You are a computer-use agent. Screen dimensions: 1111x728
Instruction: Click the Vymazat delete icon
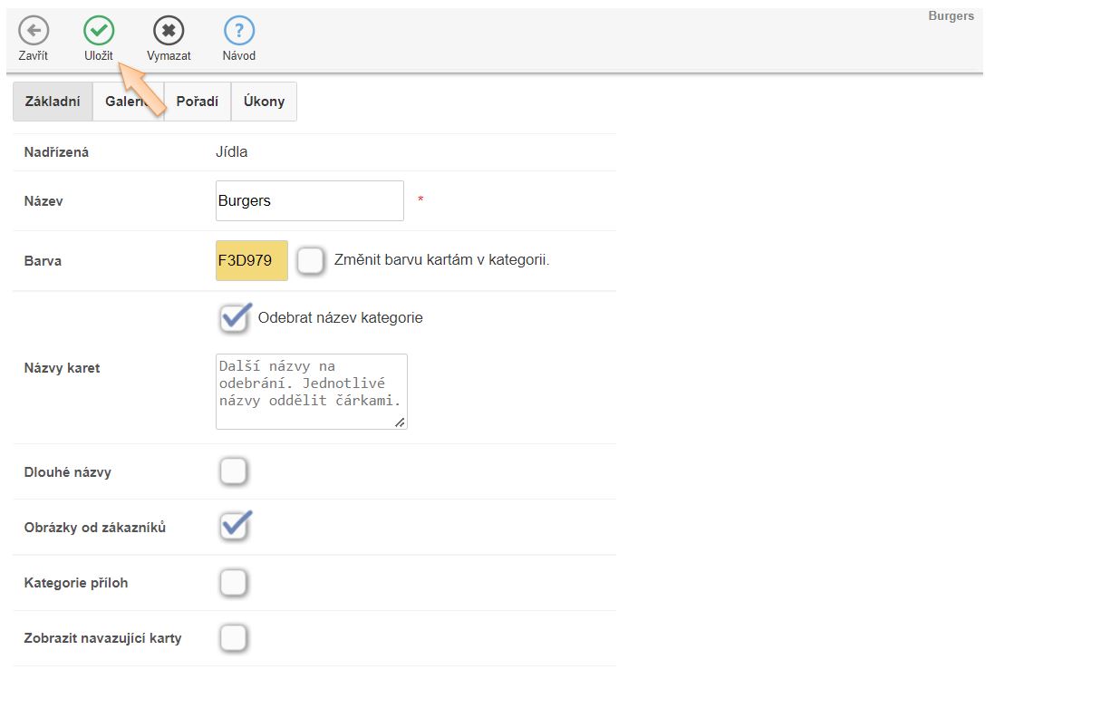click(169, 31)
